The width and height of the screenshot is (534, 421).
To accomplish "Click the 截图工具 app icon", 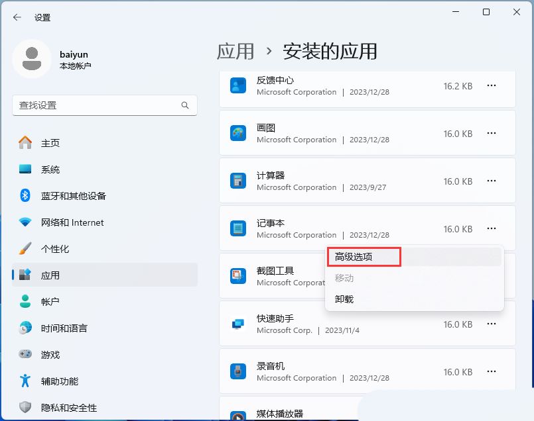I will click(x=237, y=275).
